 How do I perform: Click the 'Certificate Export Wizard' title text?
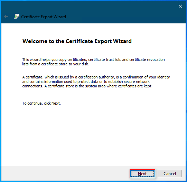[44, 17]
